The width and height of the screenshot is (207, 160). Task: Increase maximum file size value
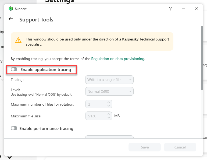109,114
